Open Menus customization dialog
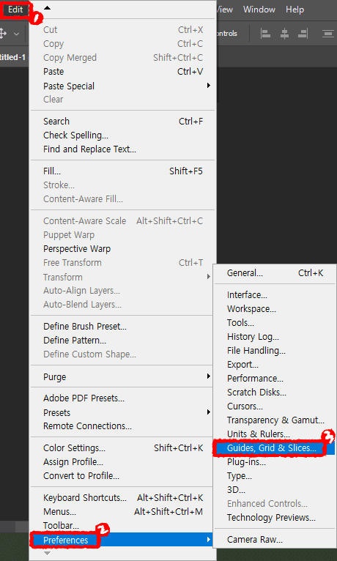Screen dimensions: 337x561 (x=122, y=512)
